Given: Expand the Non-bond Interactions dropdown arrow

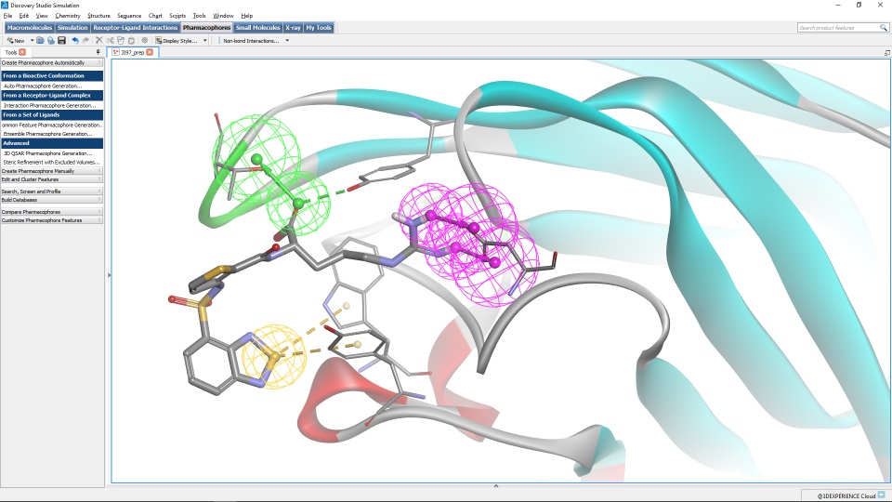Looking at the screenshot, I should point(287,40).
